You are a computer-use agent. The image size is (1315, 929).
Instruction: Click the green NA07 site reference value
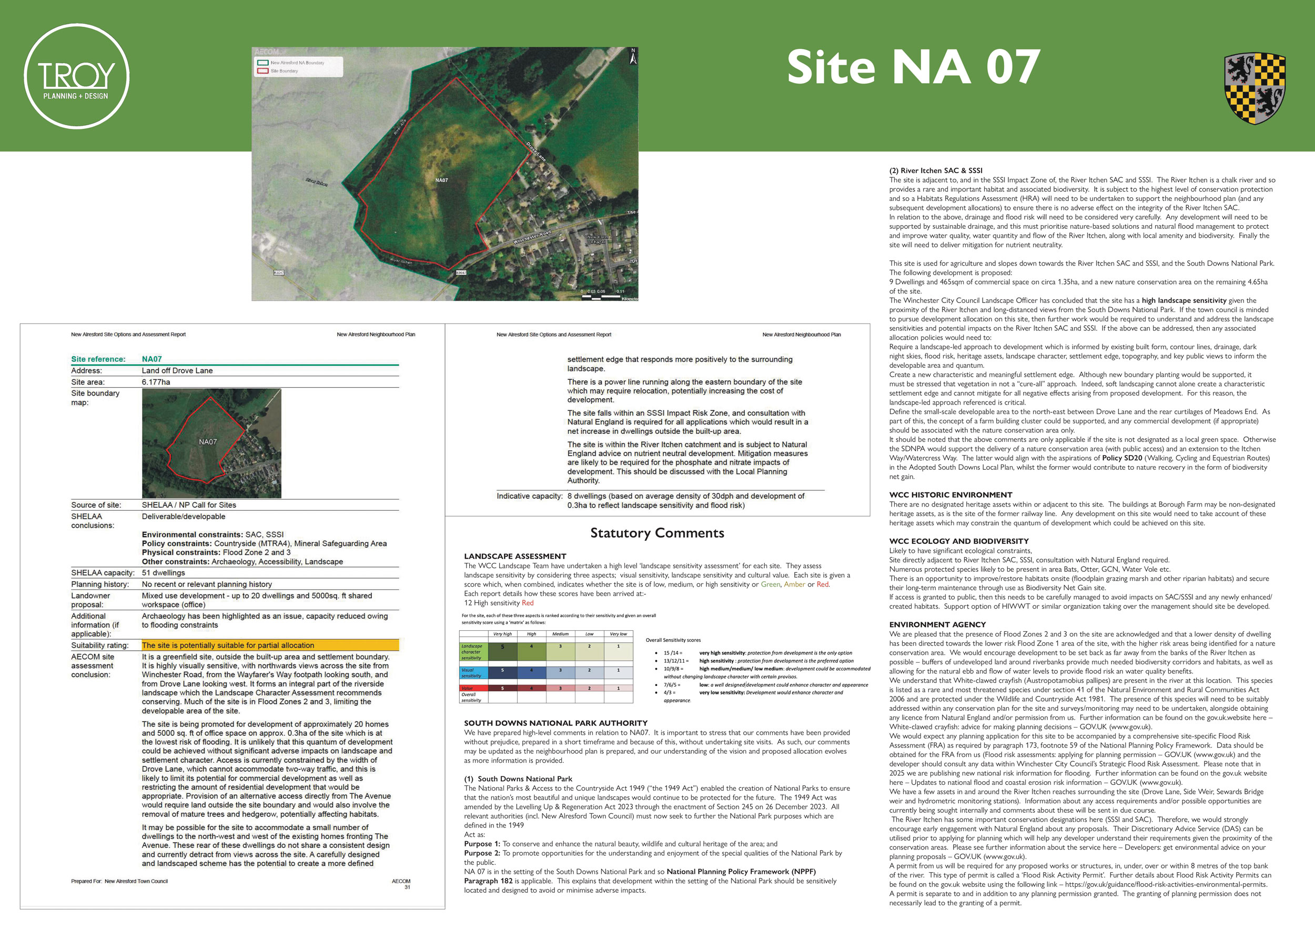[x=152, y=359]
